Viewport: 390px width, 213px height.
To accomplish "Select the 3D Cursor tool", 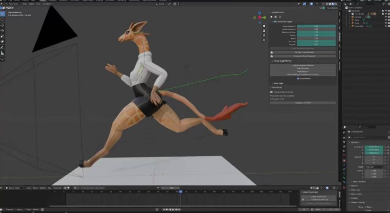I will [2, 19].
